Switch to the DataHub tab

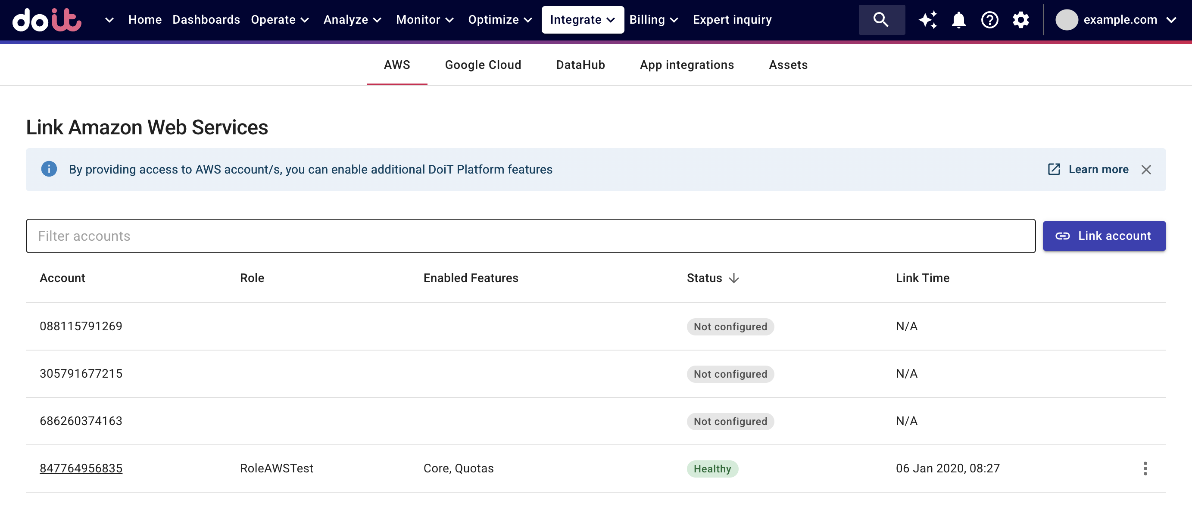[x=580, y=65]
